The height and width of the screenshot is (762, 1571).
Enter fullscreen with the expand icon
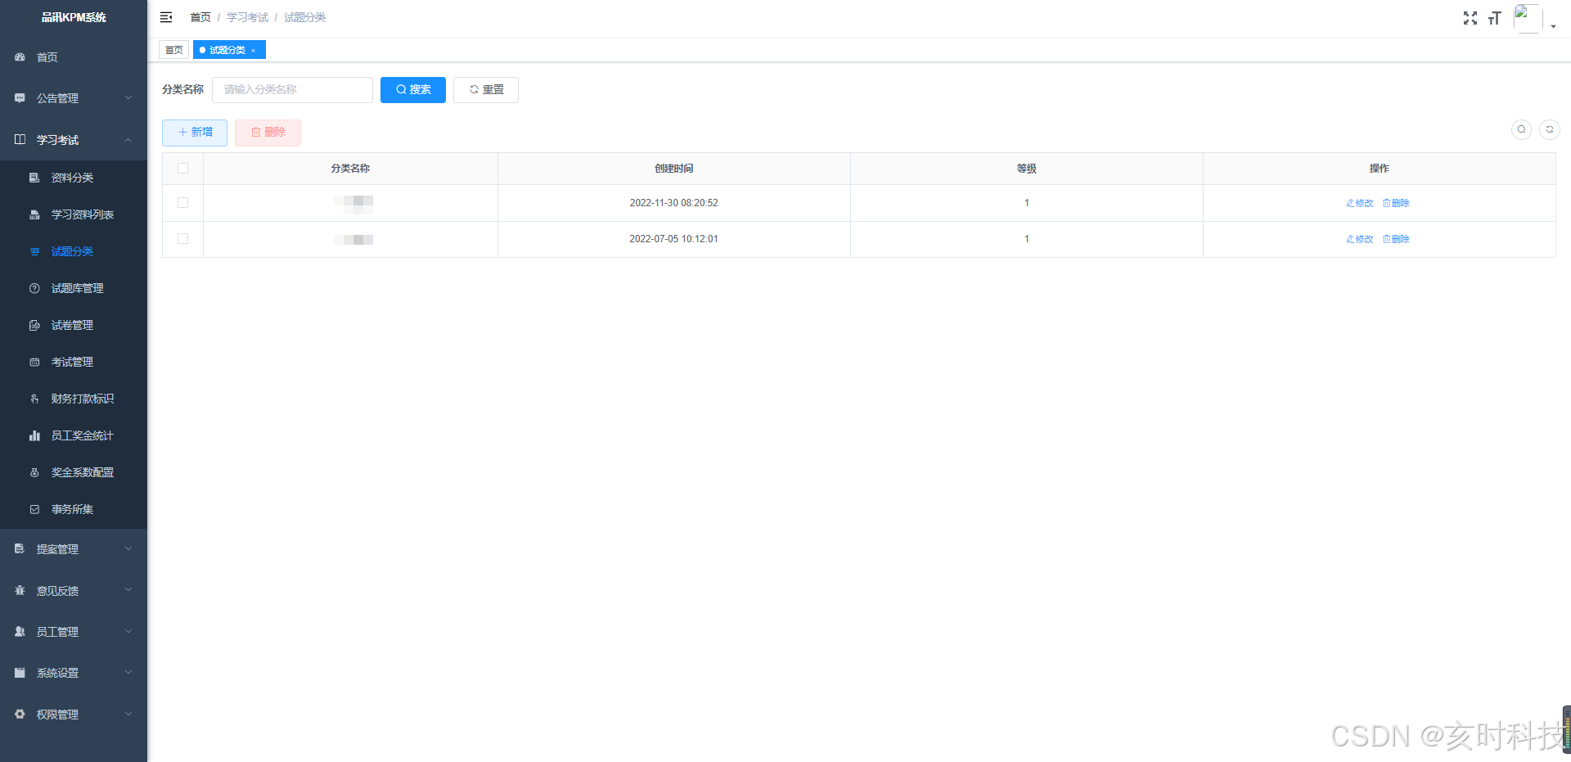click(x=1470, y=18)
